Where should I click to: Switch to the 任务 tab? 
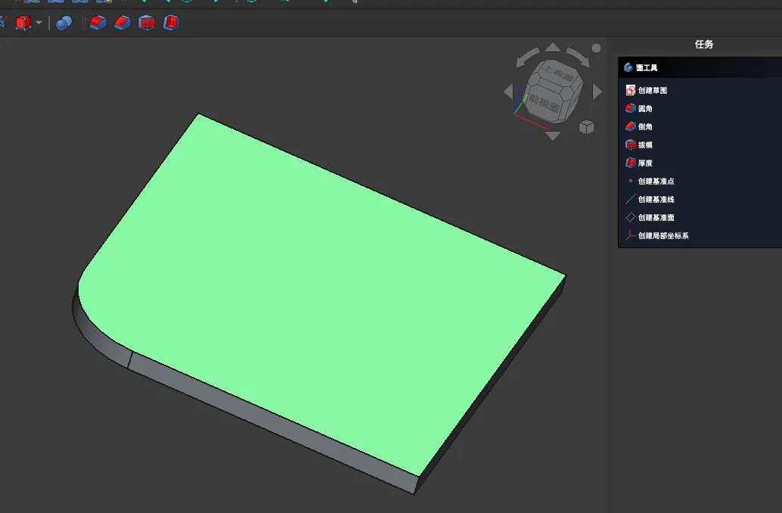point(703,45)
